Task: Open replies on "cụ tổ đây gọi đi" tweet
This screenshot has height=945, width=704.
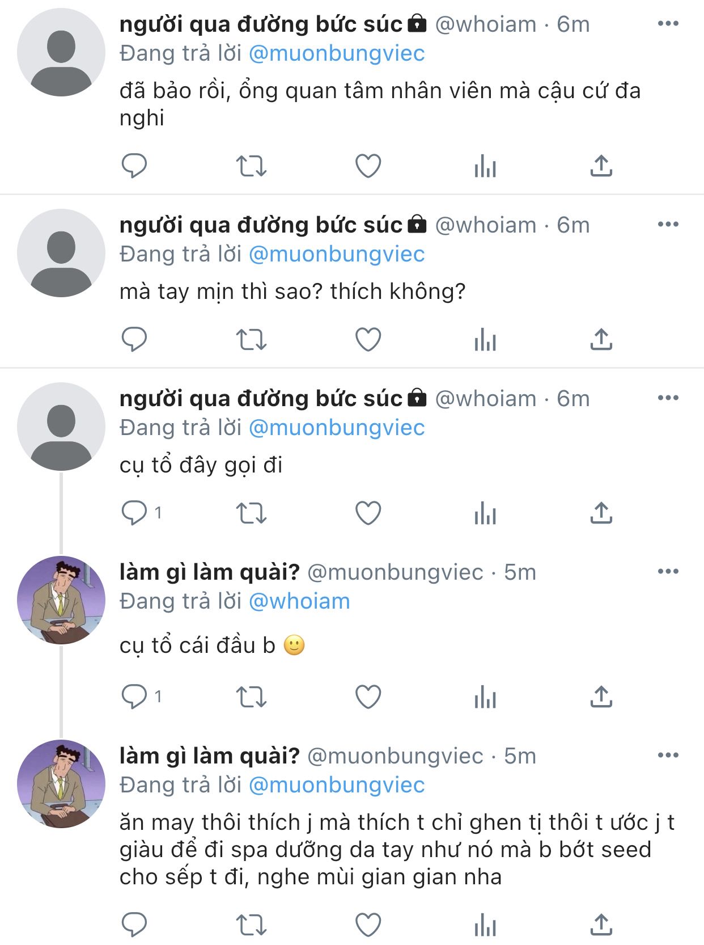Action: coord(135,513)
